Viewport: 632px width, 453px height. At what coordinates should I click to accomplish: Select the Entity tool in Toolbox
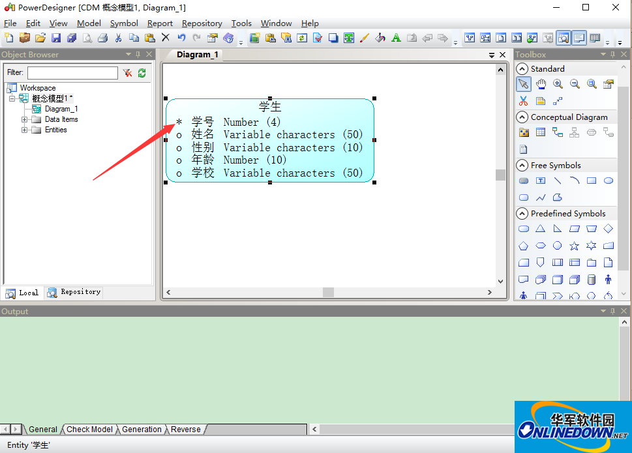[x=541, y=132]
